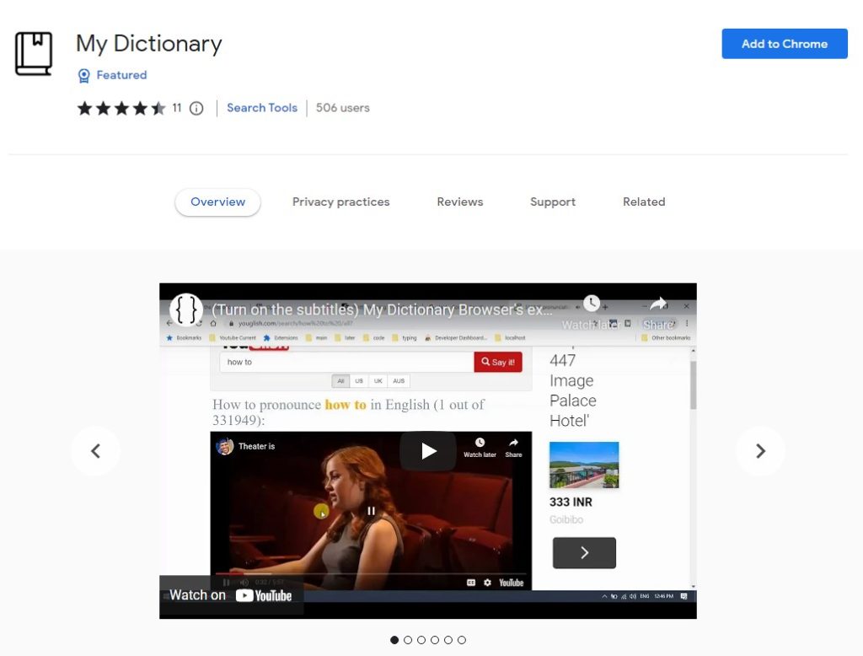The height and width of the screenshot is (656, 863).
Task: Play the embedded YouTube video
Action: point(428,451)
